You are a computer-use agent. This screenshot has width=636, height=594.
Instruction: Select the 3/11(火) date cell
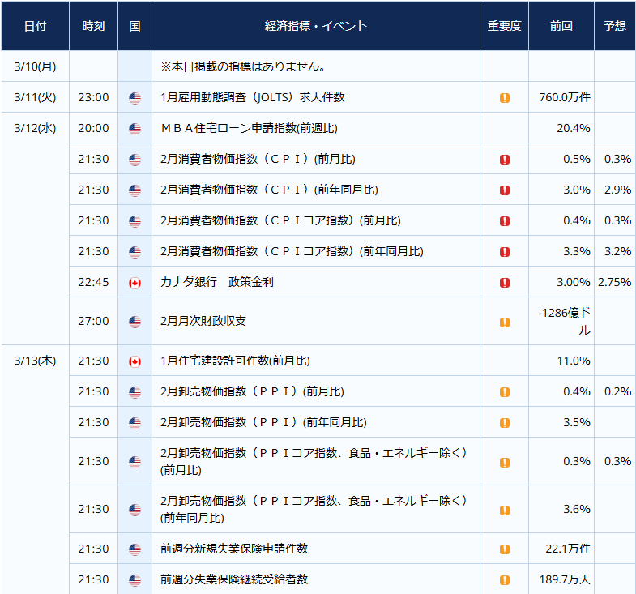coord(36,97)
